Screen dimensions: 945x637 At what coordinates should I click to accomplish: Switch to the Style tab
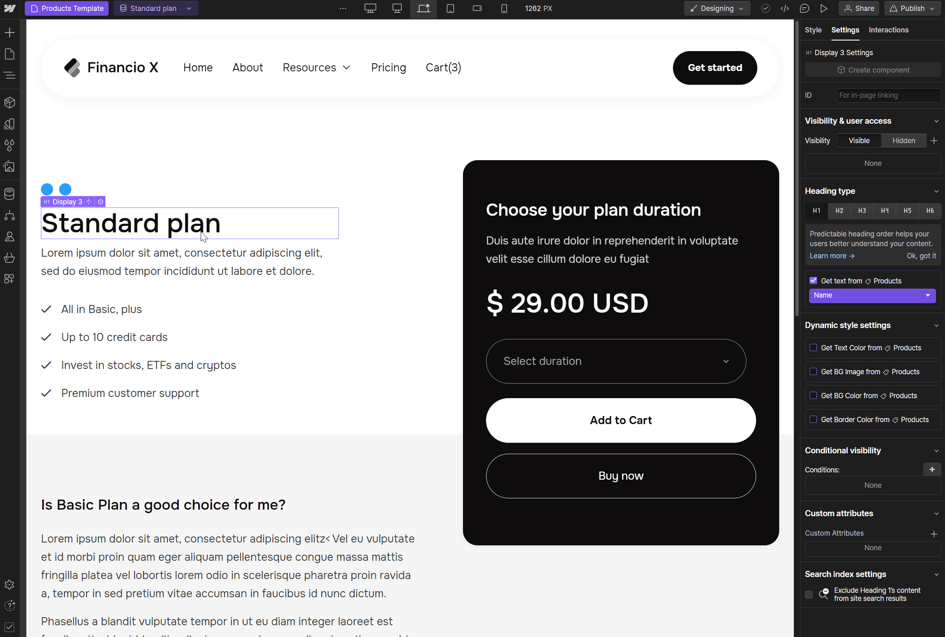pos(813,30)
